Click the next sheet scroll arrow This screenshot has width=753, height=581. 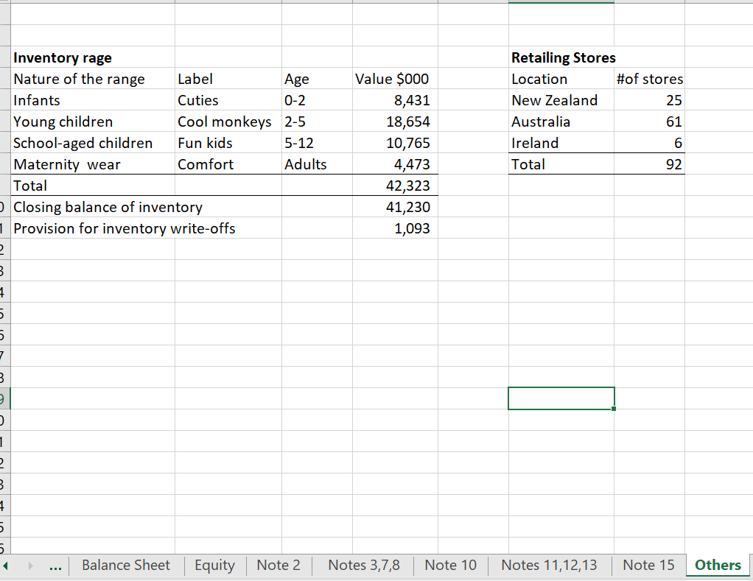(31, 566)
